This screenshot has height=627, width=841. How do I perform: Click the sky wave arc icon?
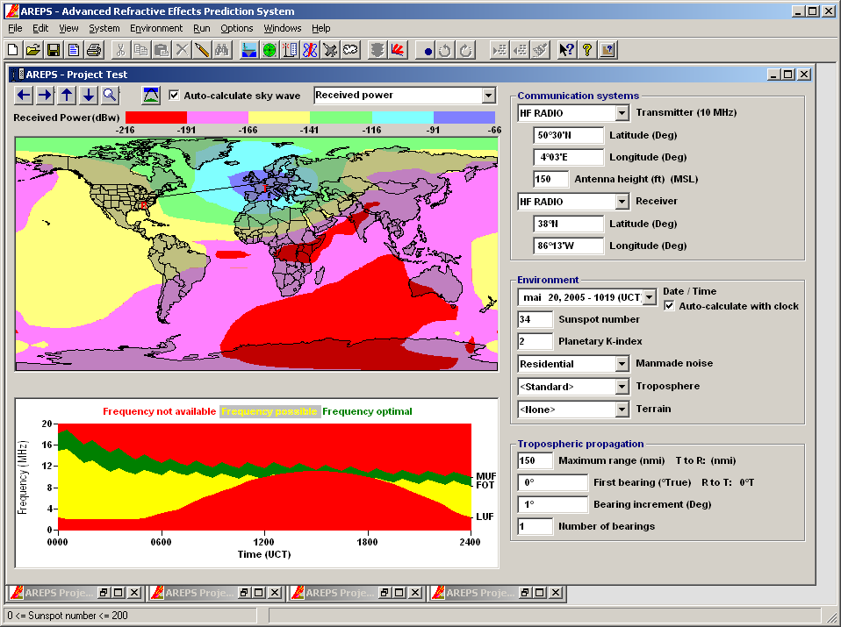[x=151, y=96]
